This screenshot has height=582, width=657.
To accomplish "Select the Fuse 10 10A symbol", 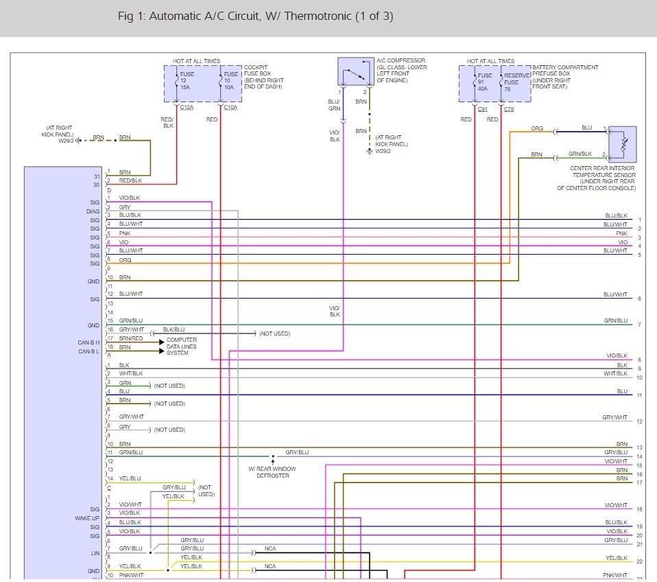I will point(220,80).
